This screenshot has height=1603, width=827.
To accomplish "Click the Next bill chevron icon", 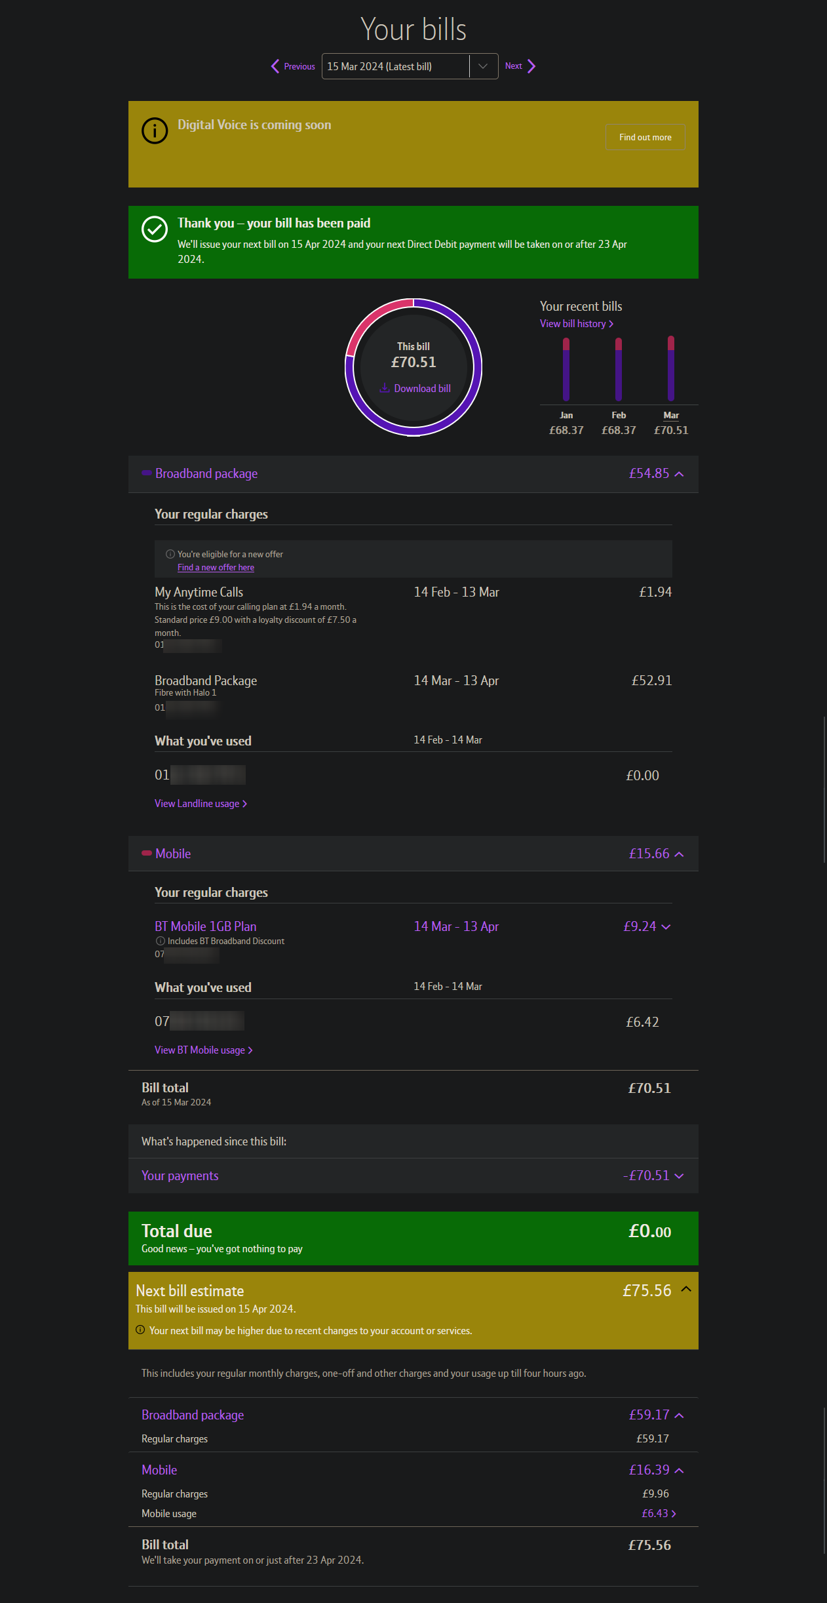I will point(531,66).
